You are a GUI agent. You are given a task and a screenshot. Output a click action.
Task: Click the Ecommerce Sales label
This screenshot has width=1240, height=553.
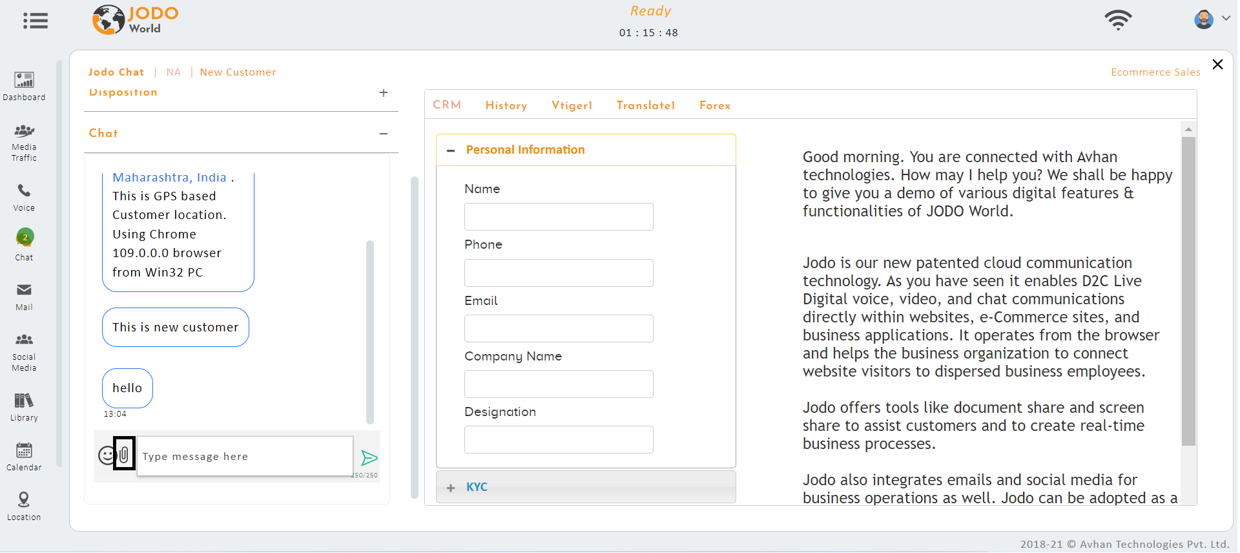pos(1155,72)
